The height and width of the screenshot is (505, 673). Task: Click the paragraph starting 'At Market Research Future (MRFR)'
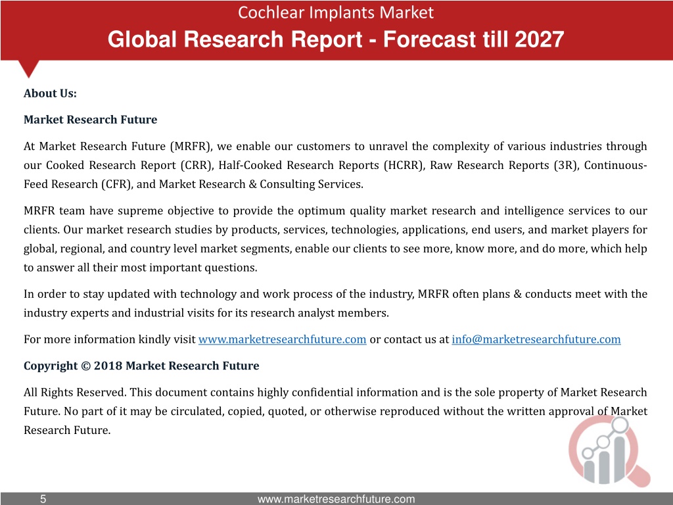[335, 165]
